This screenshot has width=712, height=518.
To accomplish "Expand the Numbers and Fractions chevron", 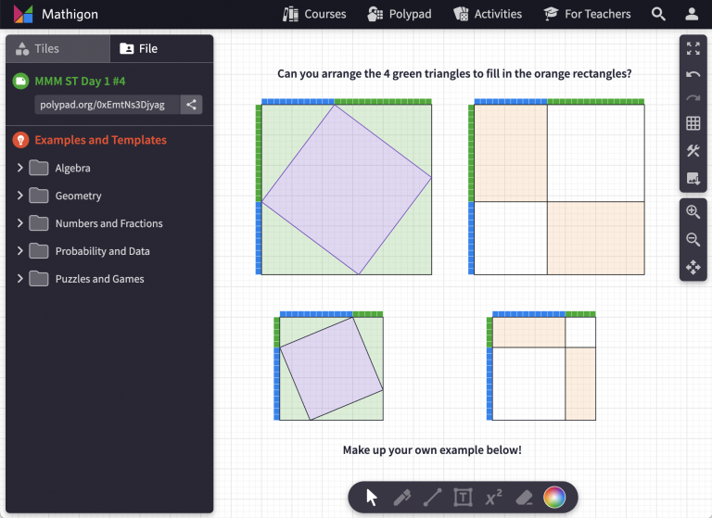I will click(x=19, y=223).
